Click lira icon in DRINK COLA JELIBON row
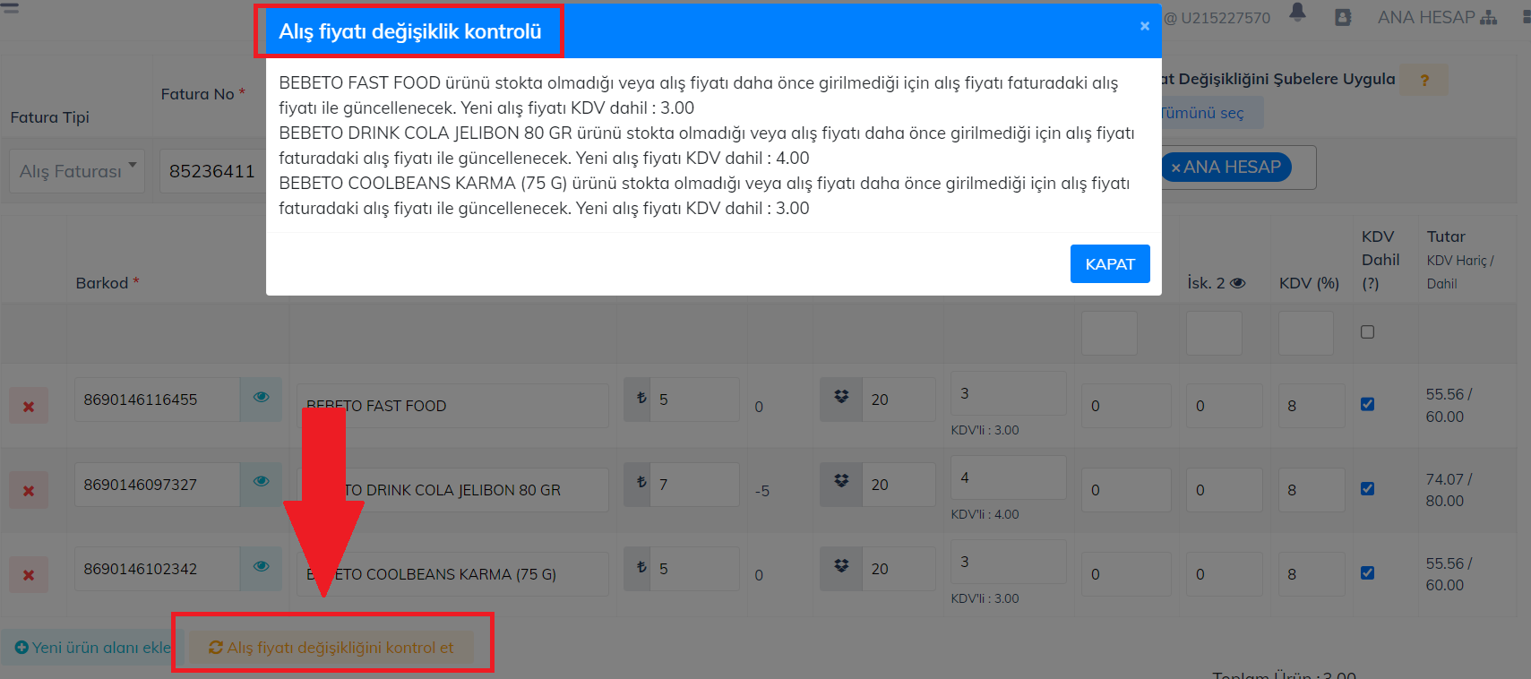This screenshot has width=1531, height=679. (x=638, y=483)
